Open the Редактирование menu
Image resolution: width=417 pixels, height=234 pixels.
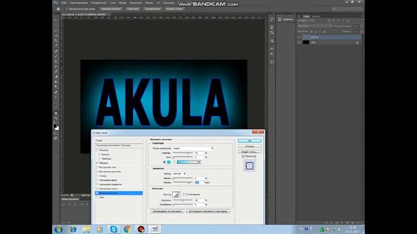(79, 3)
